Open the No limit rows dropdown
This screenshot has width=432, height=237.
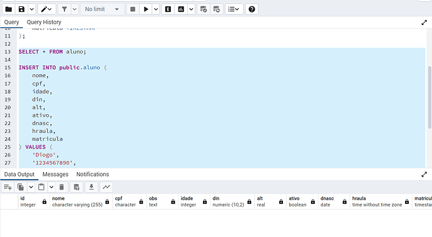[101, 9]
